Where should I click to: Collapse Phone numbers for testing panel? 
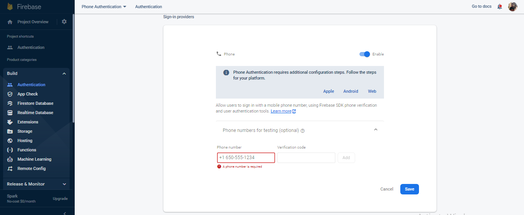pyautogui.click(x=376, y=130)
